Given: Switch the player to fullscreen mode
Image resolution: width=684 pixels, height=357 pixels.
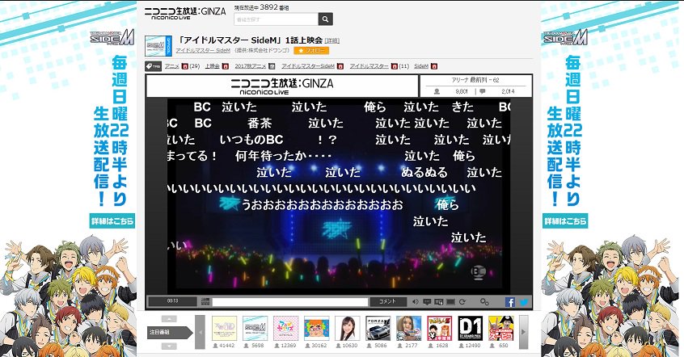Looking at the screenshot, I should coord(450,301).
